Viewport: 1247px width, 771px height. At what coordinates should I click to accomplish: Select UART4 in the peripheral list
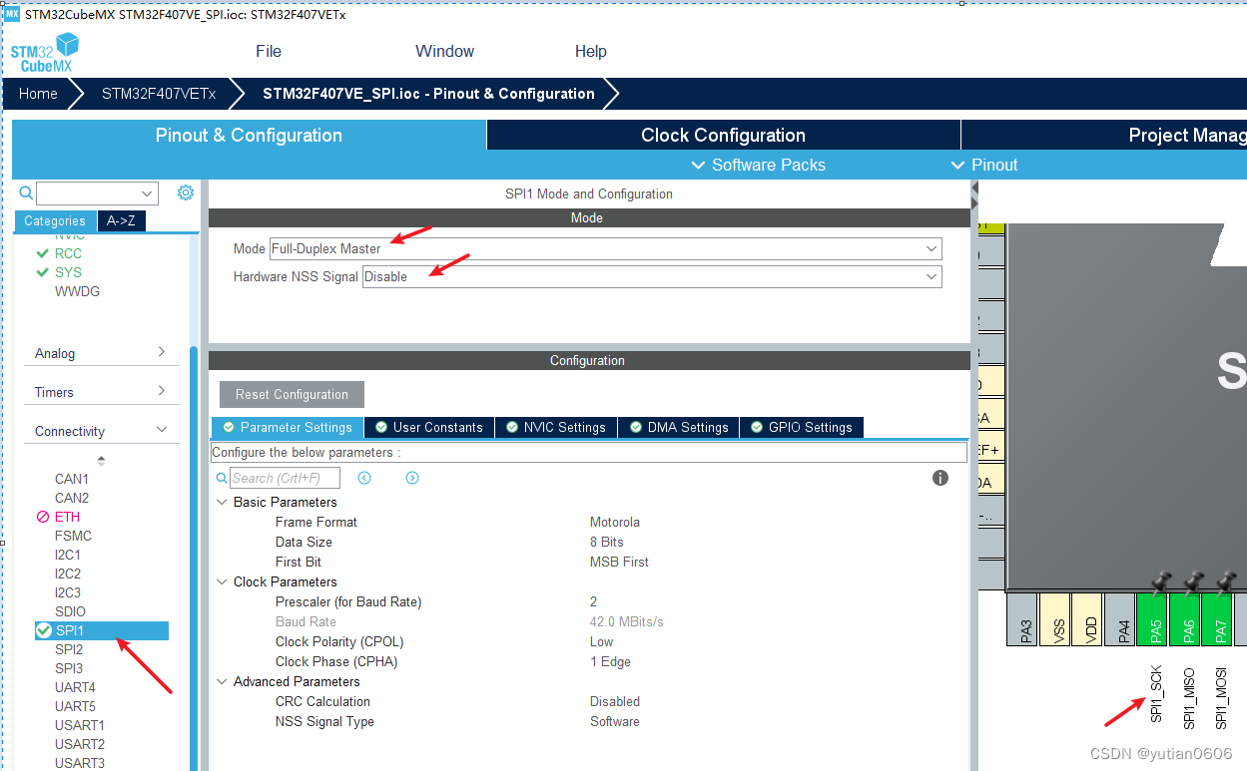pyautogui.click(x=75, y=687)
